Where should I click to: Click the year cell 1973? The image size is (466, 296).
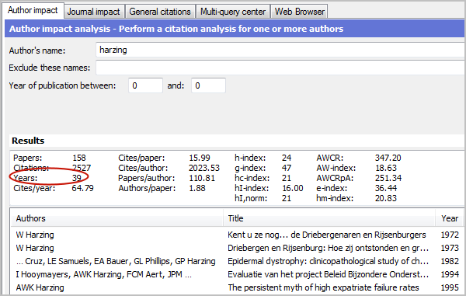point(450,248)
